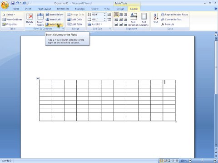Viewport: 218px width, 163px height.
Task: Open Cell Size dialog launcher
Action: pos(110,29)
